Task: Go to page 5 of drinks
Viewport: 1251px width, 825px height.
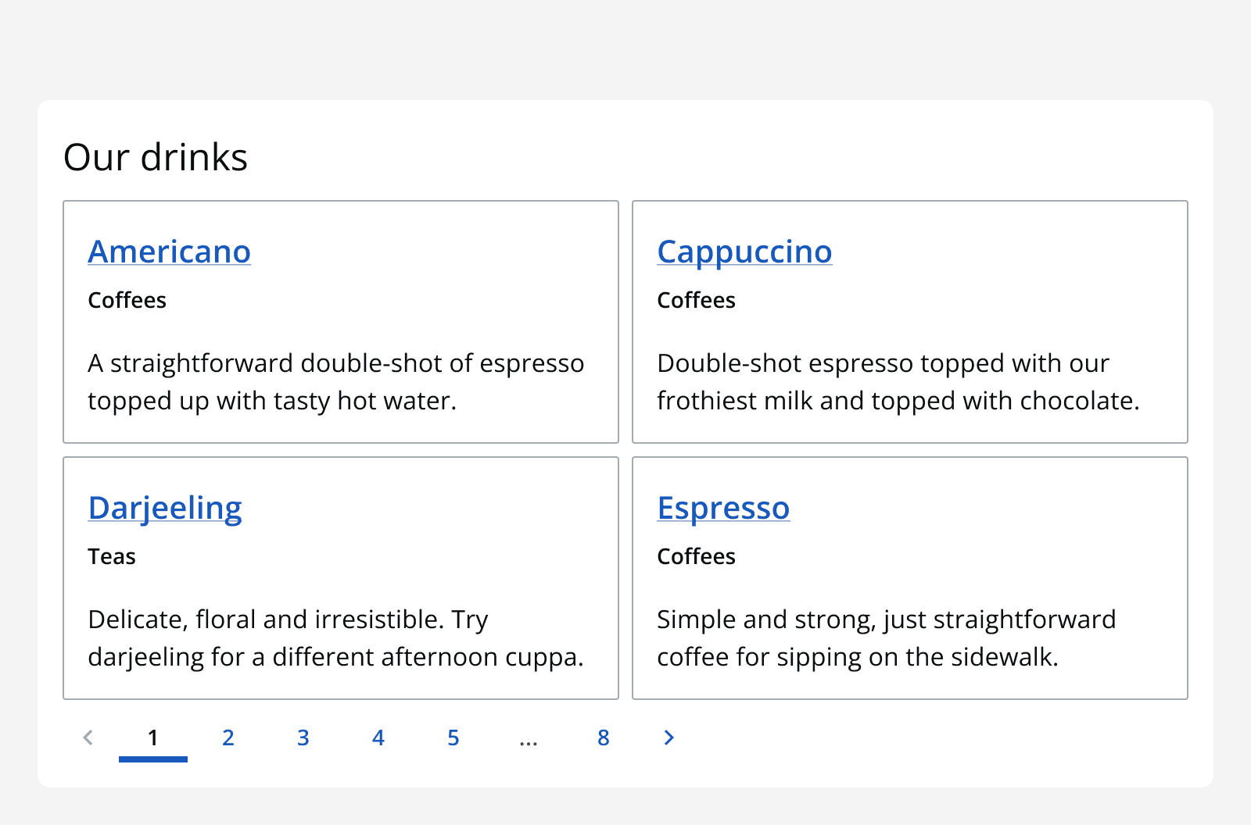Action: click(x=453, y=737)
